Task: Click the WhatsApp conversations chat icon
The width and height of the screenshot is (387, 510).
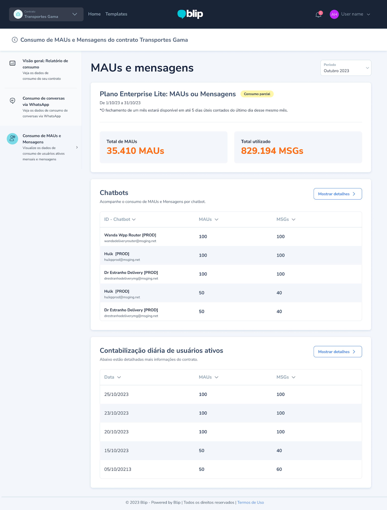Action: point(12,101)
